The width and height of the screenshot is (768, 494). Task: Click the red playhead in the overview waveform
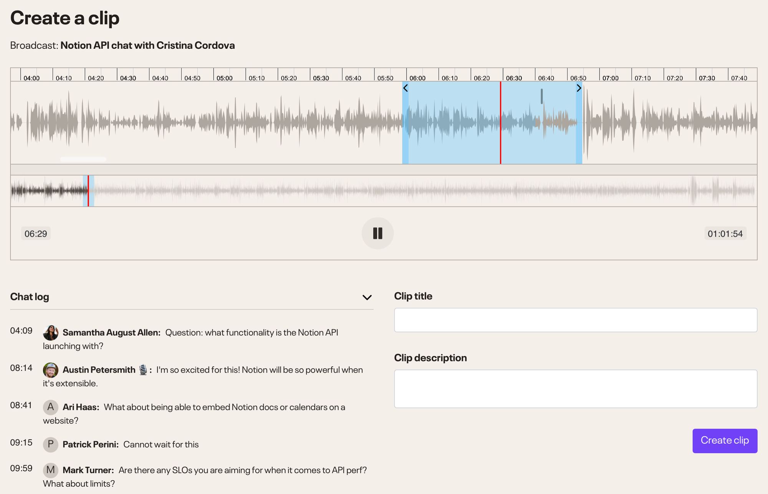coord(88,191)
